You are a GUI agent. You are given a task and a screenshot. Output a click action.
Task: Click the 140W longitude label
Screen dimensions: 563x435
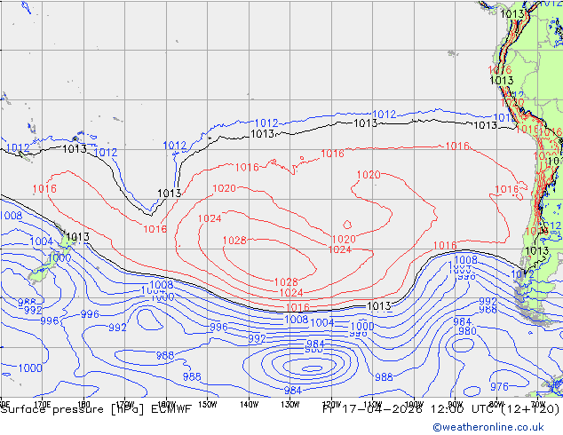click(249, 405)
